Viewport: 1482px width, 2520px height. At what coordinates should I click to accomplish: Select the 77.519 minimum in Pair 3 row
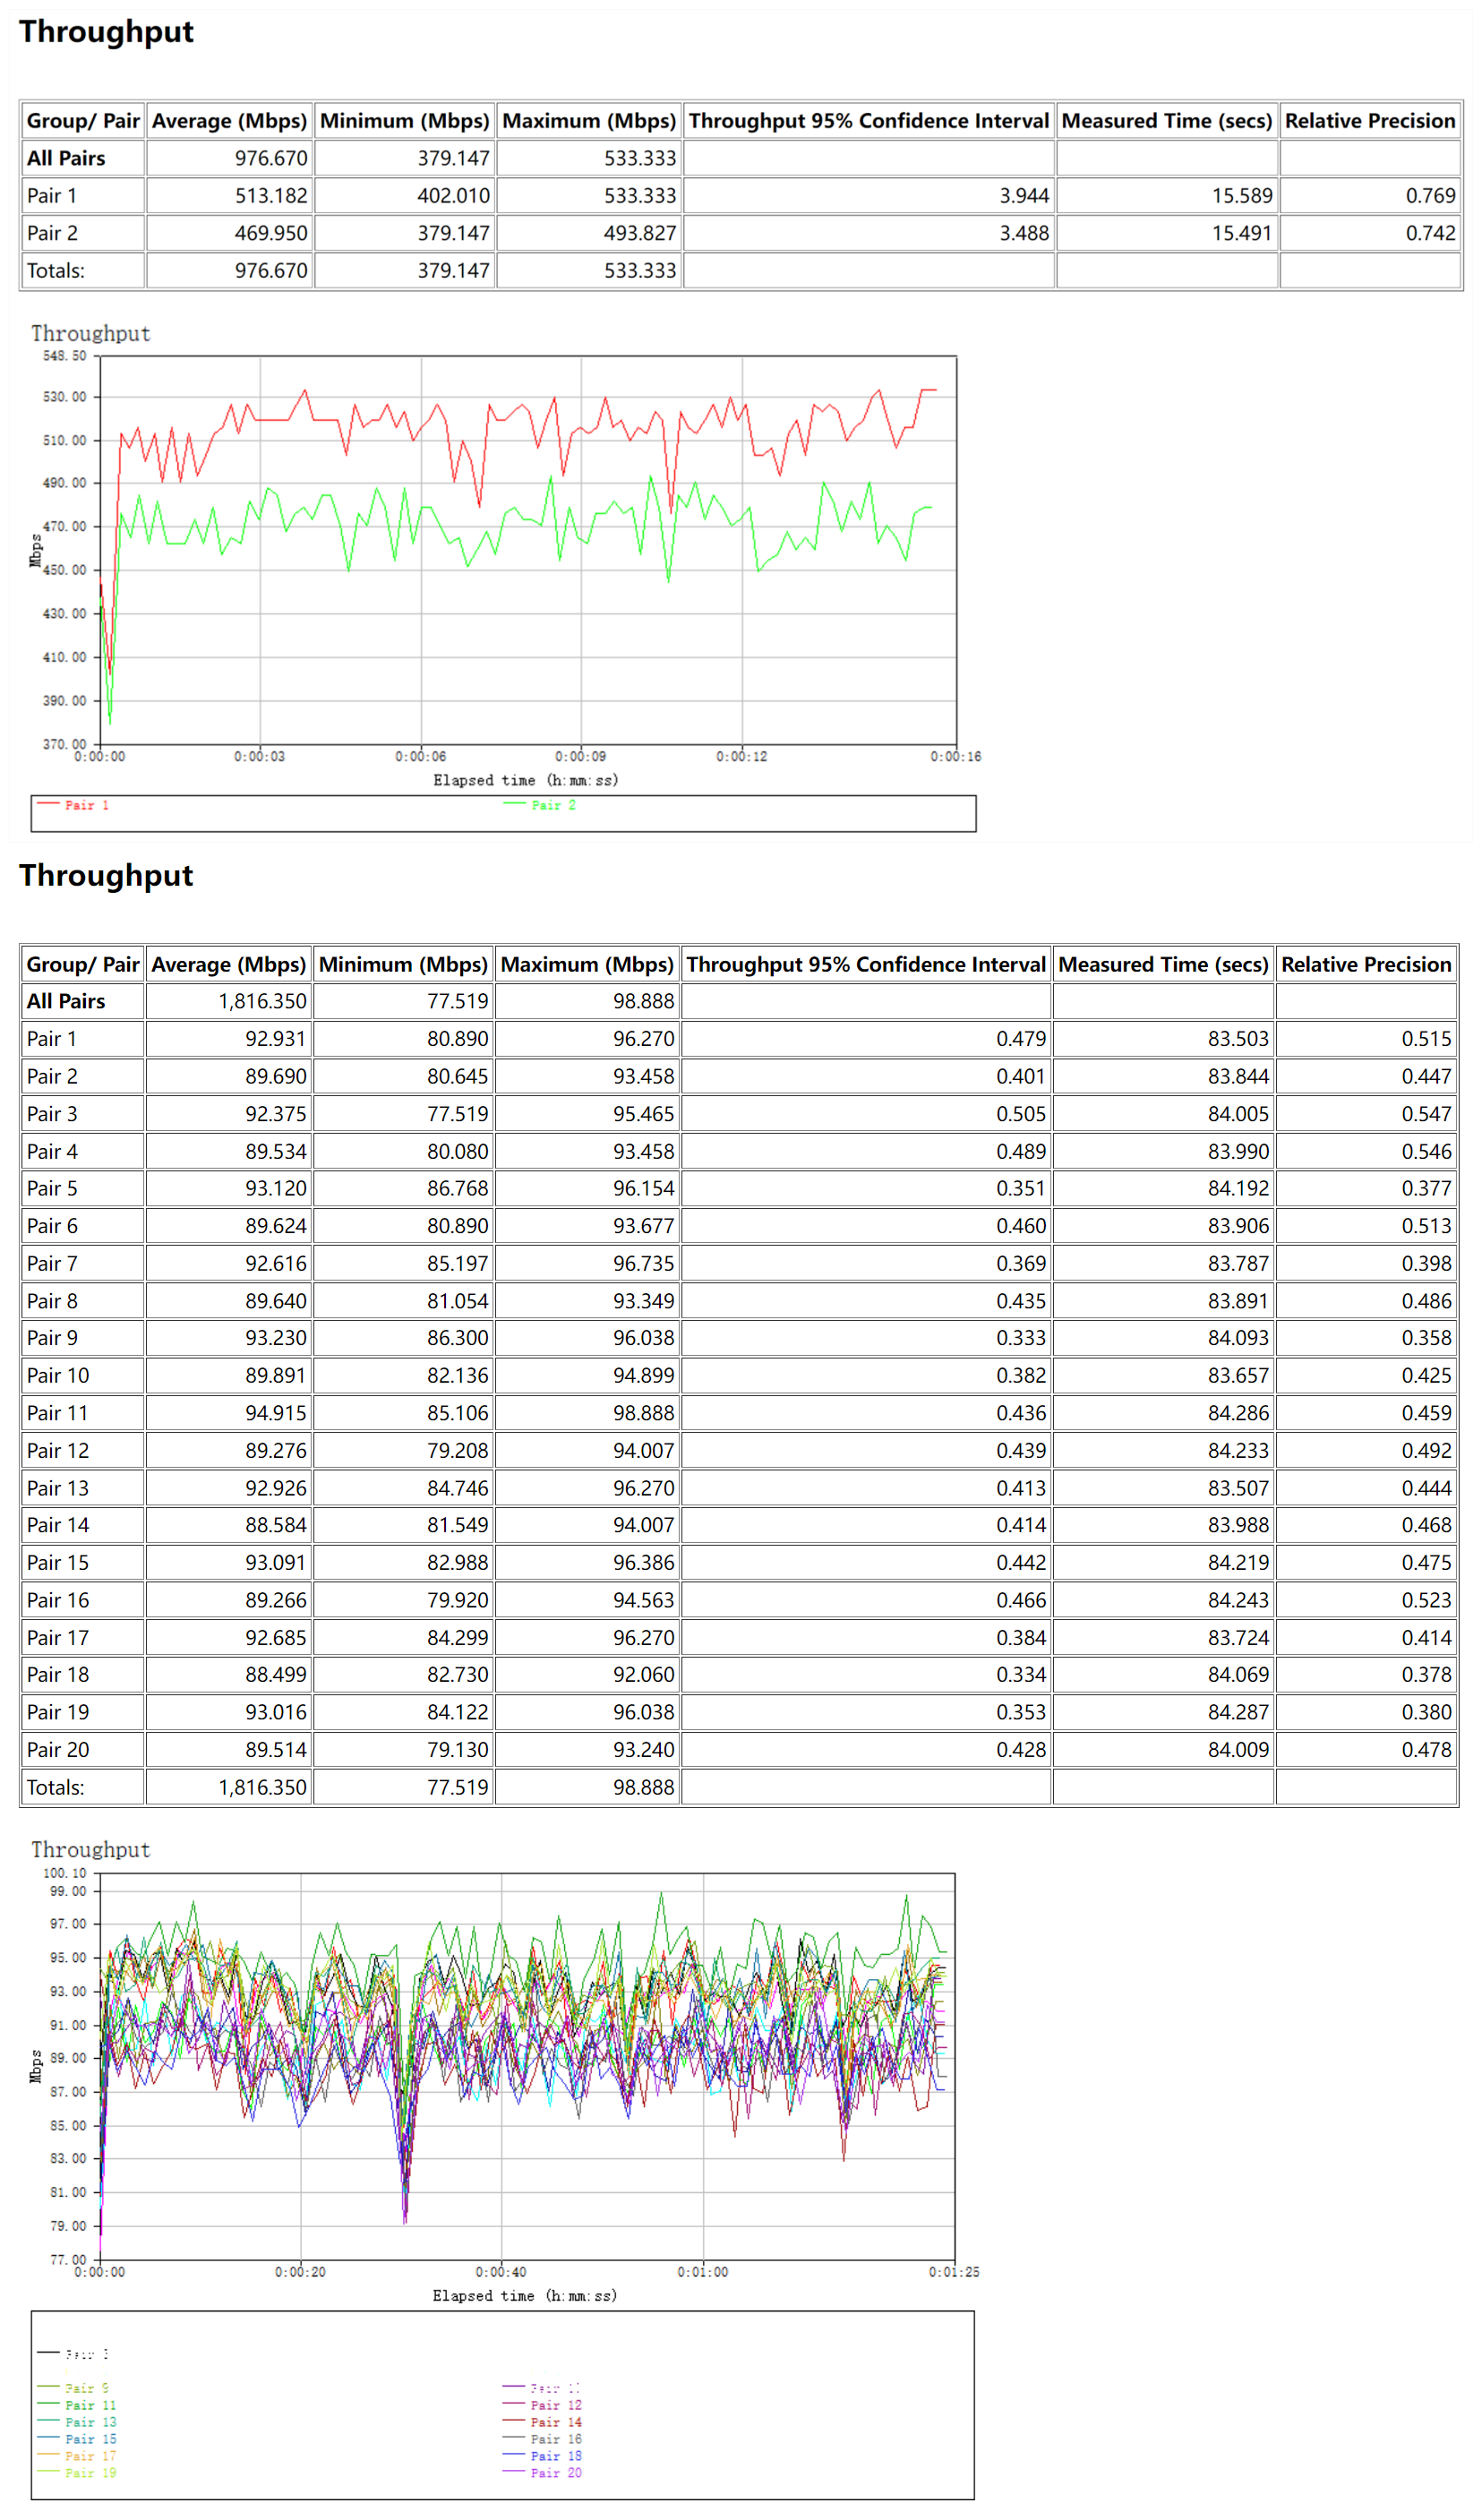coord(457,1114)
